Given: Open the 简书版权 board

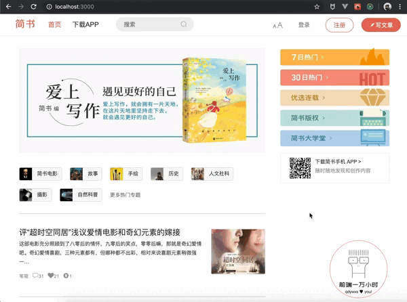Looking at the screenshot, I should tap(335, 118).
